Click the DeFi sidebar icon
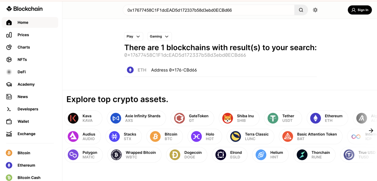377x181 pixels. click(x=9, y=72)
